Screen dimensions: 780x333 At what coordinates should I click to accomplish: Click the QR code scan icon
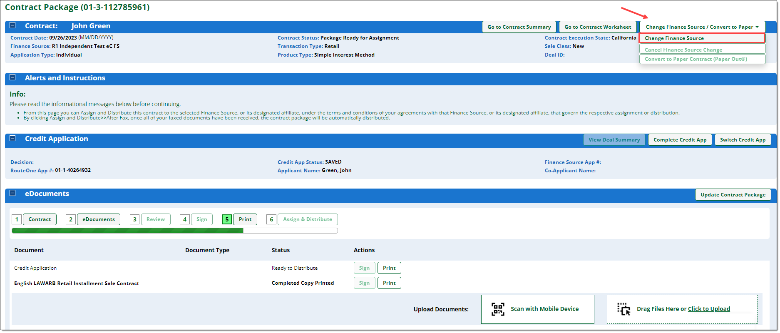(498, 309)
